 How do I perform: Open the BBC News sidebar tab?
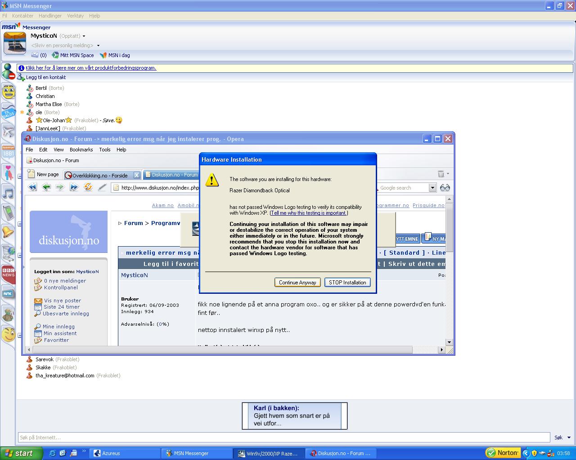pyautogui.click(x=9, y=273)
